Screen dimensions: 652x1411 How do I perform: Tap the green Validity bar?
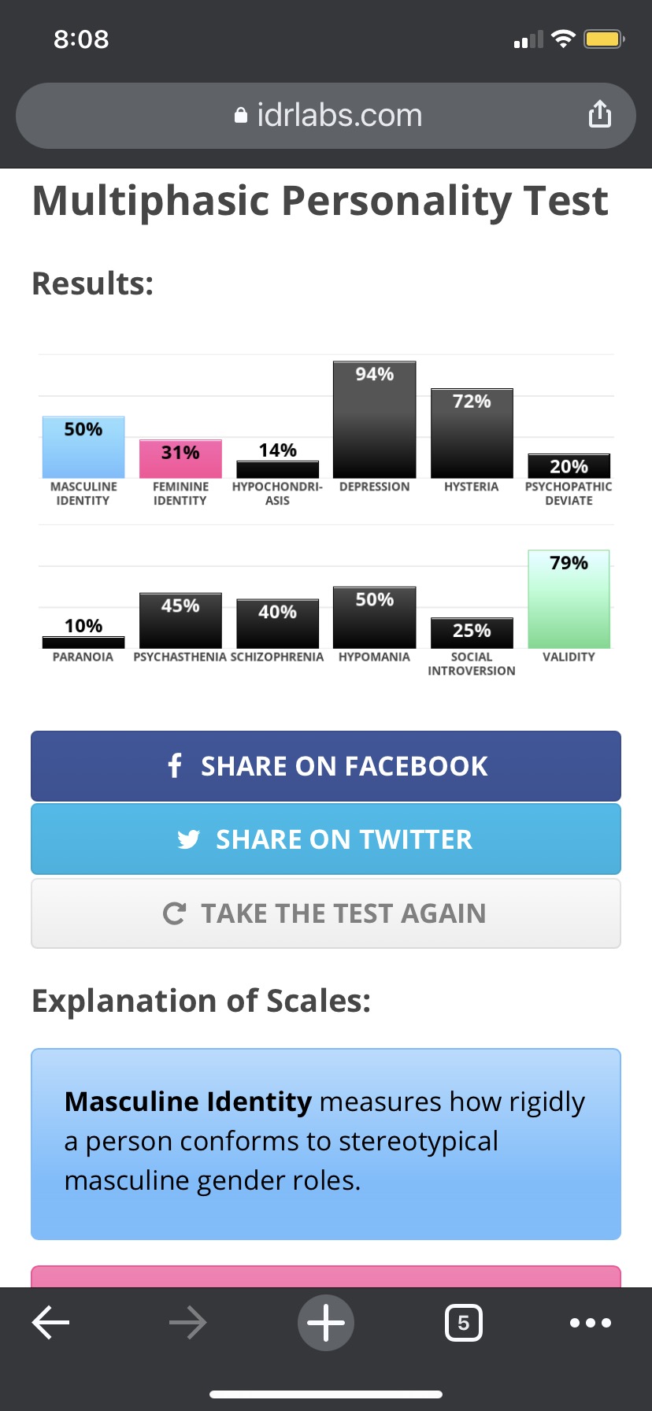569,599
